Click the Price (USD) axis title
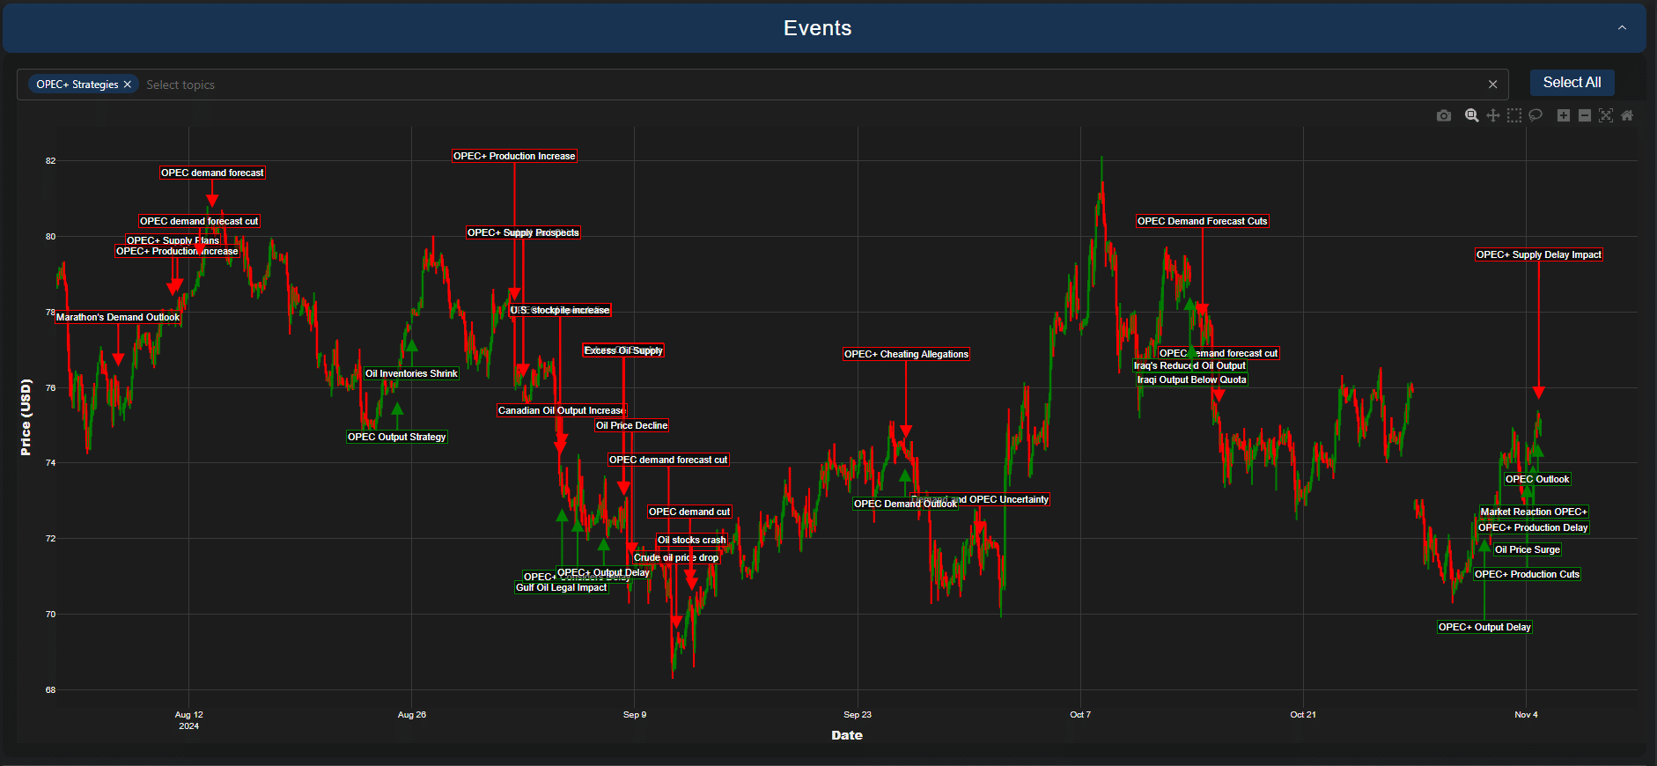This screenshot has height=766, width=1657. tap(26, 417)
